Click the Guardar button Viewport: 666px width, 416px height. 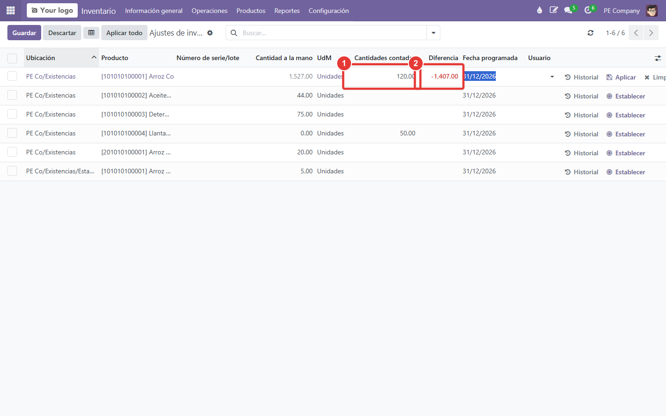[25, 33]
